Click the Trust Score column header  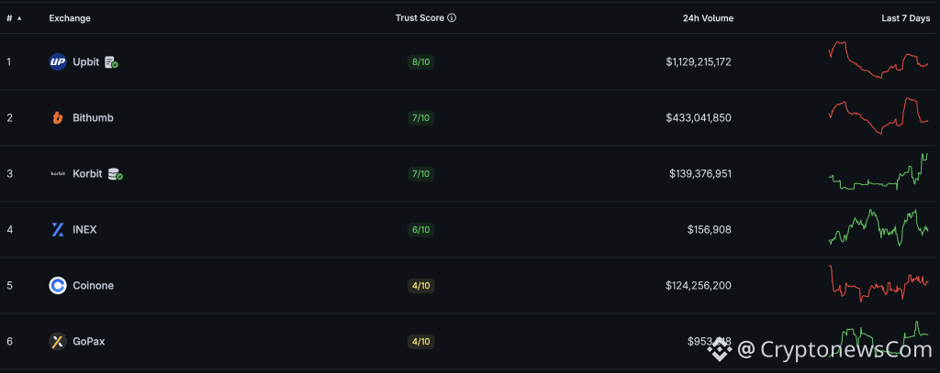[420, 18]
